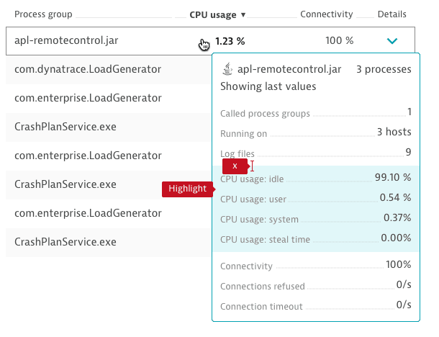Click the '3 processes' label

tap(384, 69)
